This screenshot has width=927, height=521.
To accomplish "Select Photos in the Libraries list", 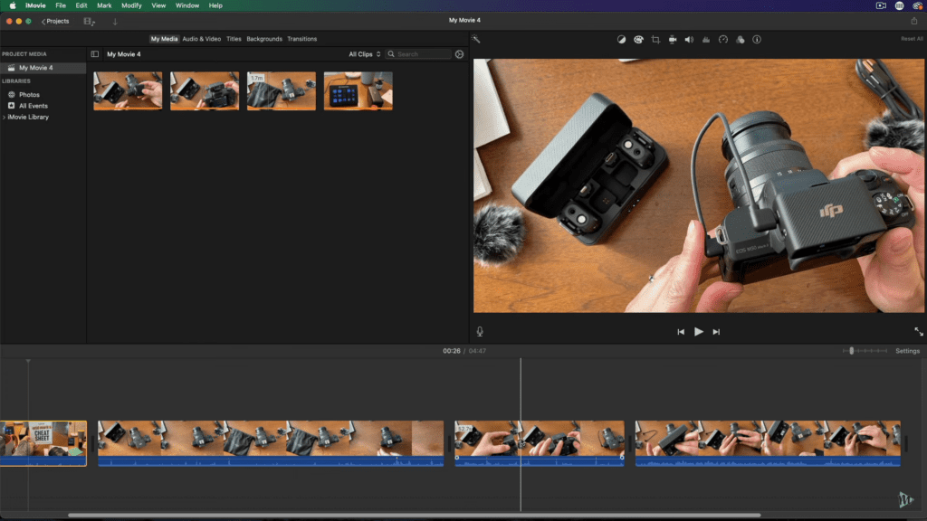I will 29,94.
